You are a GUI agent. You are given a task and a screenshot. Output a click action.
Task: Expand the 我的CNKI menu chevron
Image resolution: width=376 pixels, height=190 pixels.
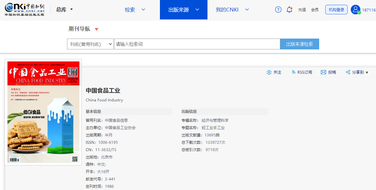click(x=247, y=10)
